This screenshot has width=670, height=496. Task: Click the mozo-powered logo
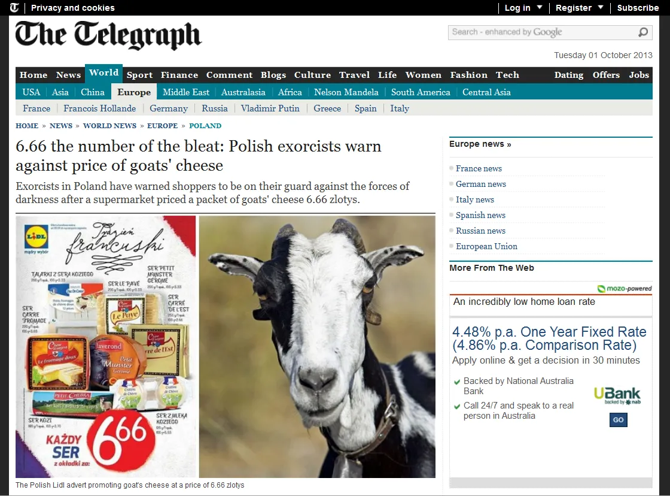(x=625, y=289)
